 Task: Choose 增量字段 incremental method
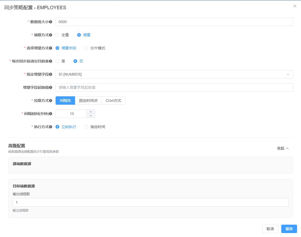click(x=66, y=48)
